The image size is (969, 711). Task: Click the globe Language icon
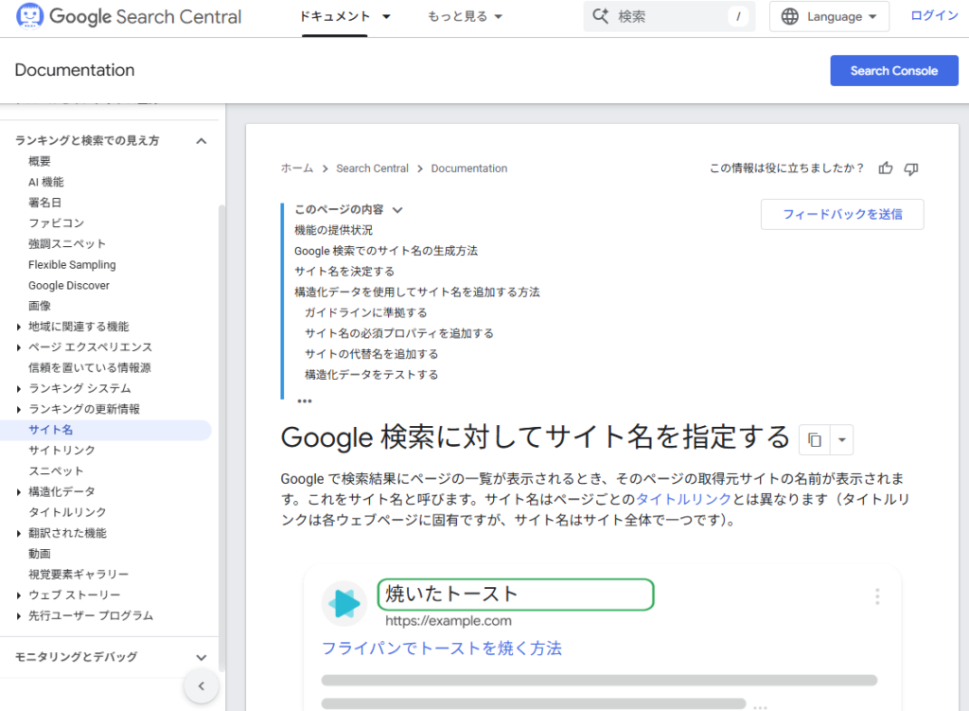point(791,17)
